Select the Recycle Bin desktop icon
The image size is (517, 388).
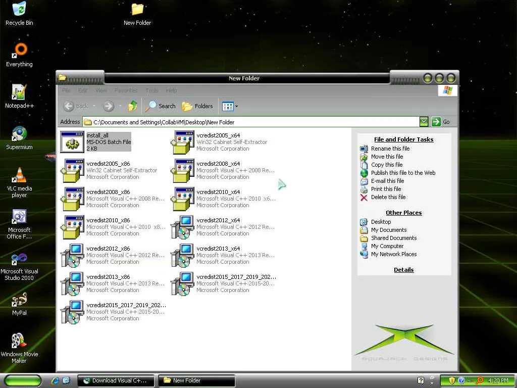click(19, 14)
